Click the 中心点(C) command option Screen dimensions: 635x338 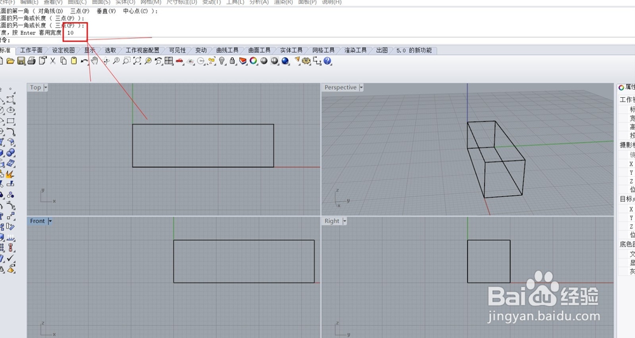pos(136,11)
